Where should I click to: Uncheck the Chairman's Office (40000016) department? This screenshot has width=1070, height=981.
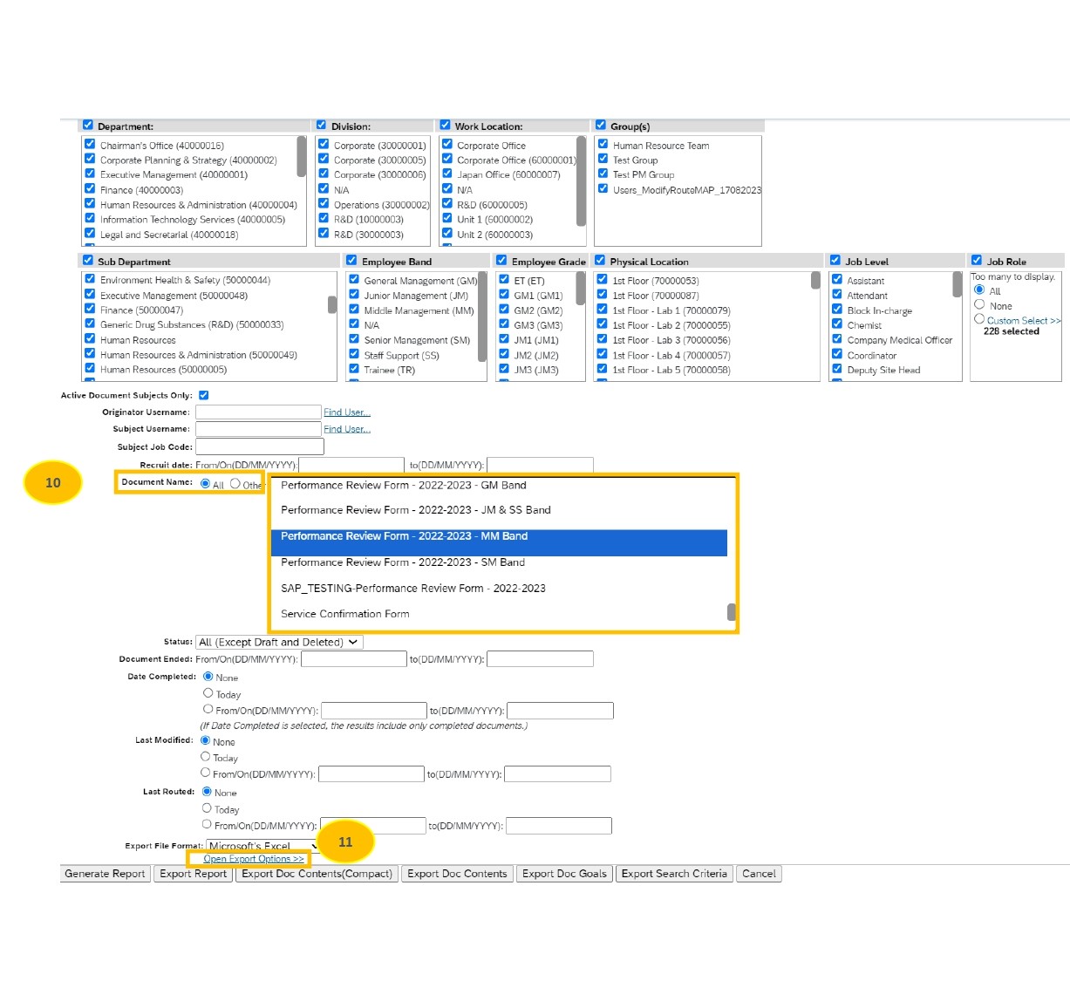pyautogui.click(x=90, y=145)
